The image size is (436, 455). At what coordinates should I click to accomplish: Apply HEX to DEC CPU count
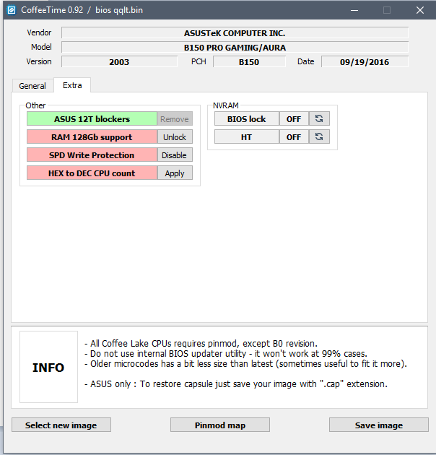point(175,173)
